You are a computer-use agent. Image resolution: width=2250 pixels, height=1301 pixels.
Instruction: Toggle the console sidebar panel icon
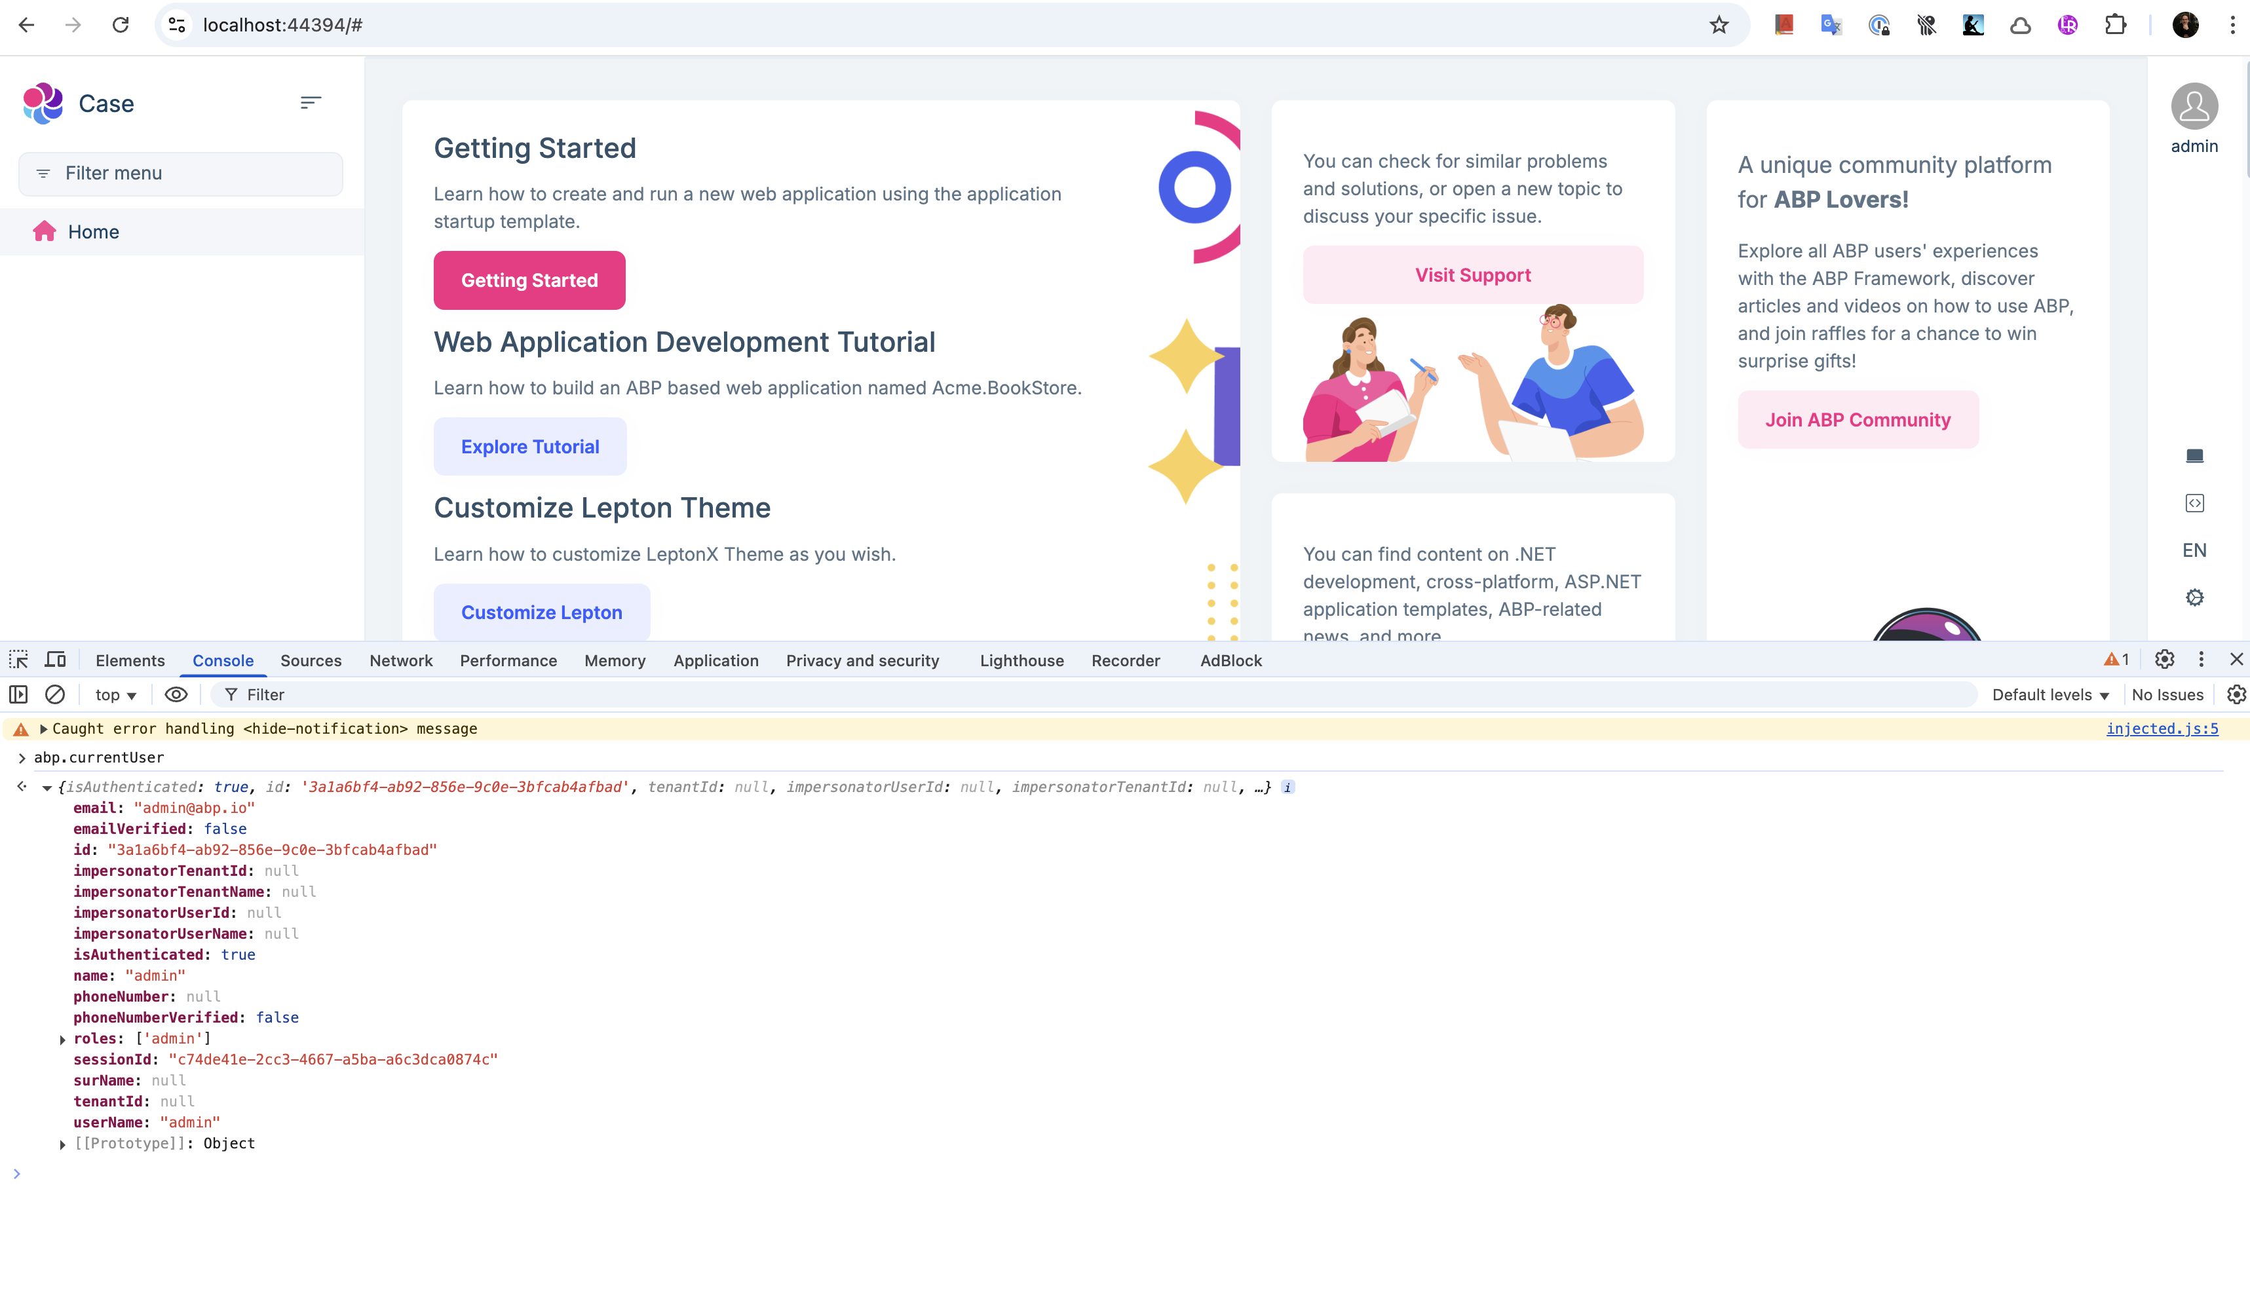pos(18,694)
